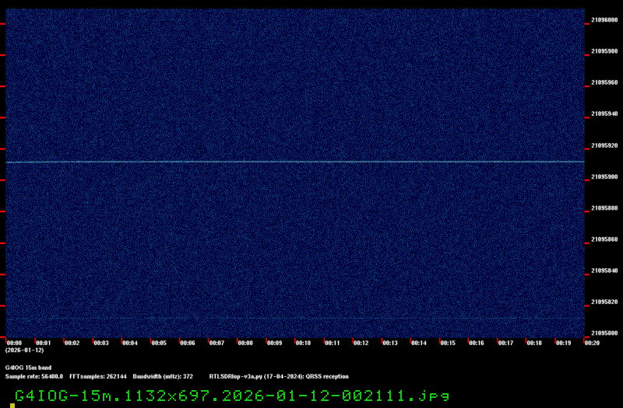This screenshot has width=623, height=408.
Task: Click the 21095840 frequency scale label
Action: 604,270
